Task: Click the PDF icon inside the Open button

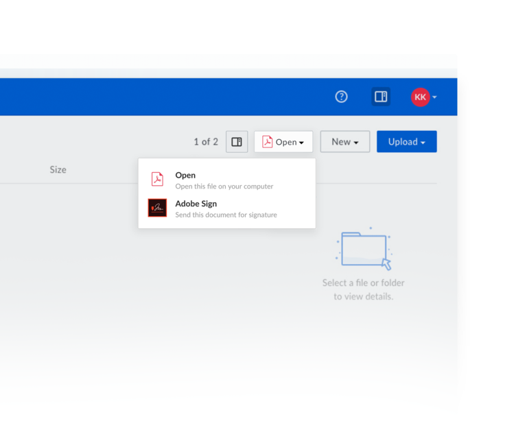Action: 268,142
